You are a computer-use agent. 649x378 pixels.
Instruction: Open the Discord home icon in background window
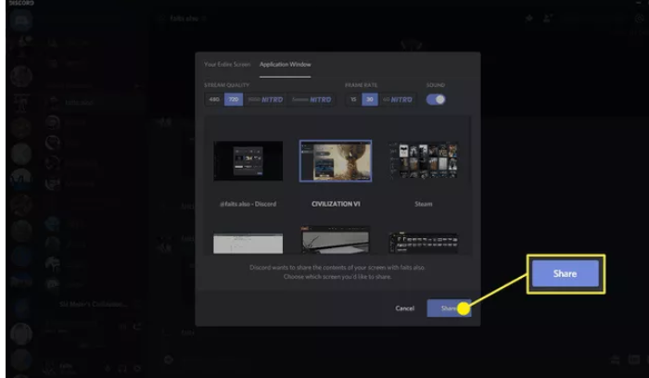(x=21, y=20)
